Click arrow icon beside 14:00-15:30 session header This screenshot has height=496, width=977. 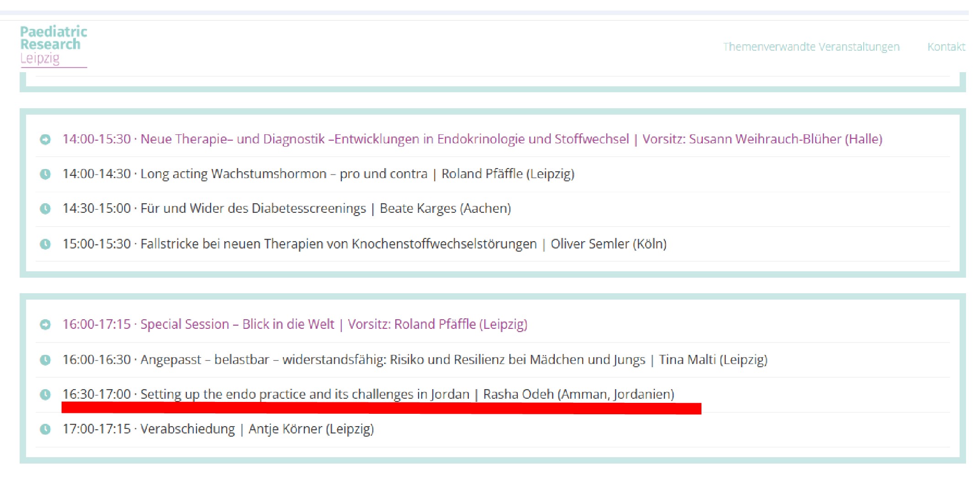[x=45, y=139]
